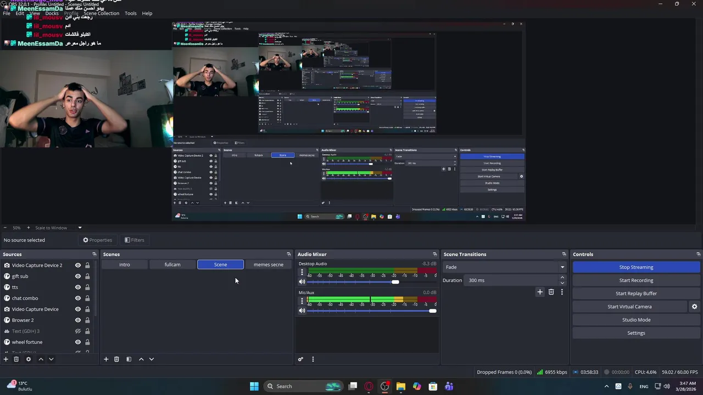
Task: Move scene up in Scenes toolbar
Action: point(141,359)
